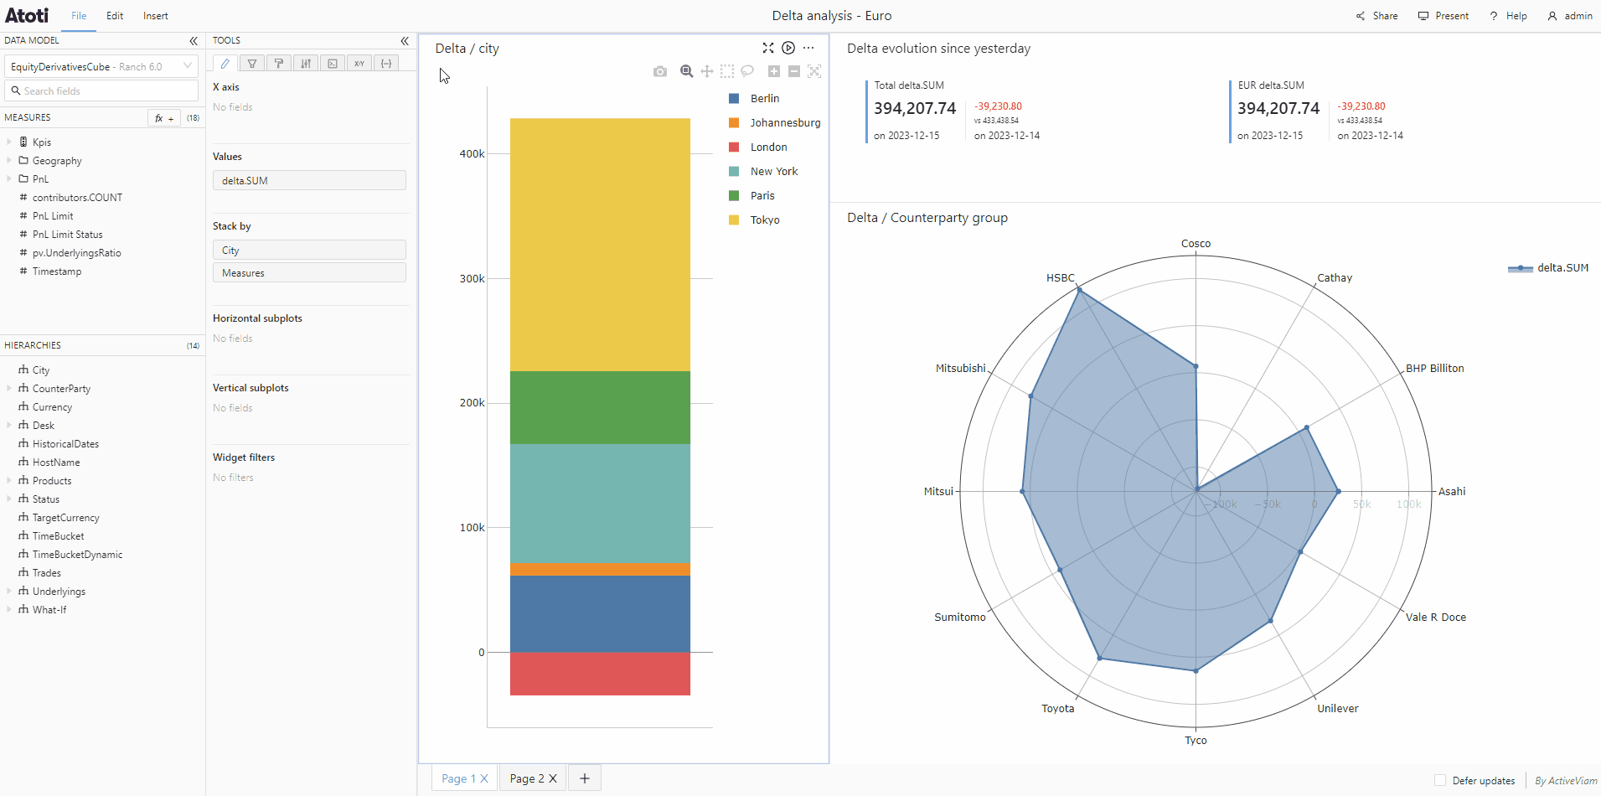Close the Page 2 tab
Image resolution: width=1601 pixels, height=796 pixels.
coord(553,778)
